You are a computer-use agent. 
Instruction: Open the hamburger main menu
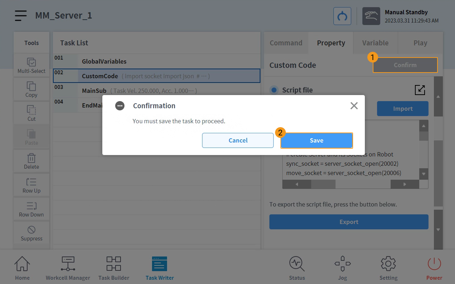pos(21,16)
